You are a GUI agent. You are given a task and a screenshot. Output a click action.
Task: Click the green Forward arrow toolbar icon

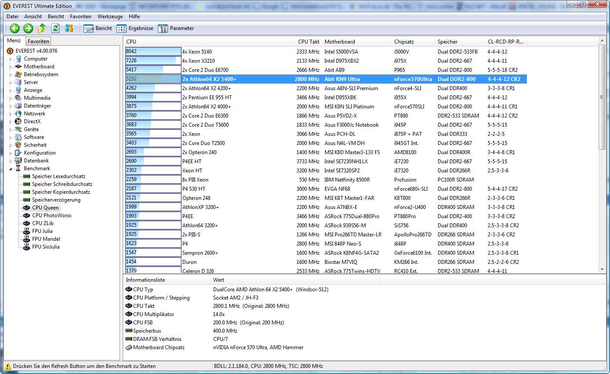coord(28,28)
